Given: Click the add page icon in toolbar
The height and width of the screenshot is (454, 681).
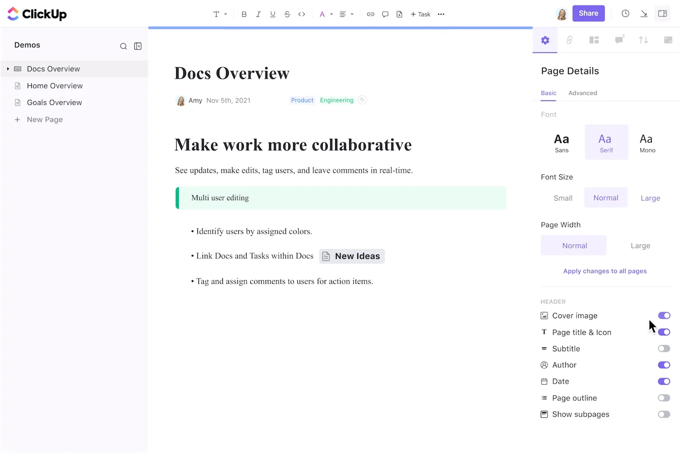Looking at the screenshot, I should pos(400,14).
